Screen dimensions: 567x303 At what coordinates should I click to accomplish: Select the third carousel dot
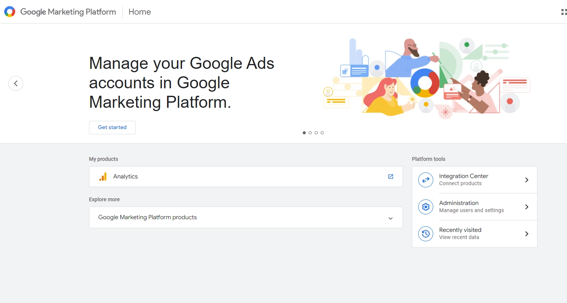coord(316,133)
